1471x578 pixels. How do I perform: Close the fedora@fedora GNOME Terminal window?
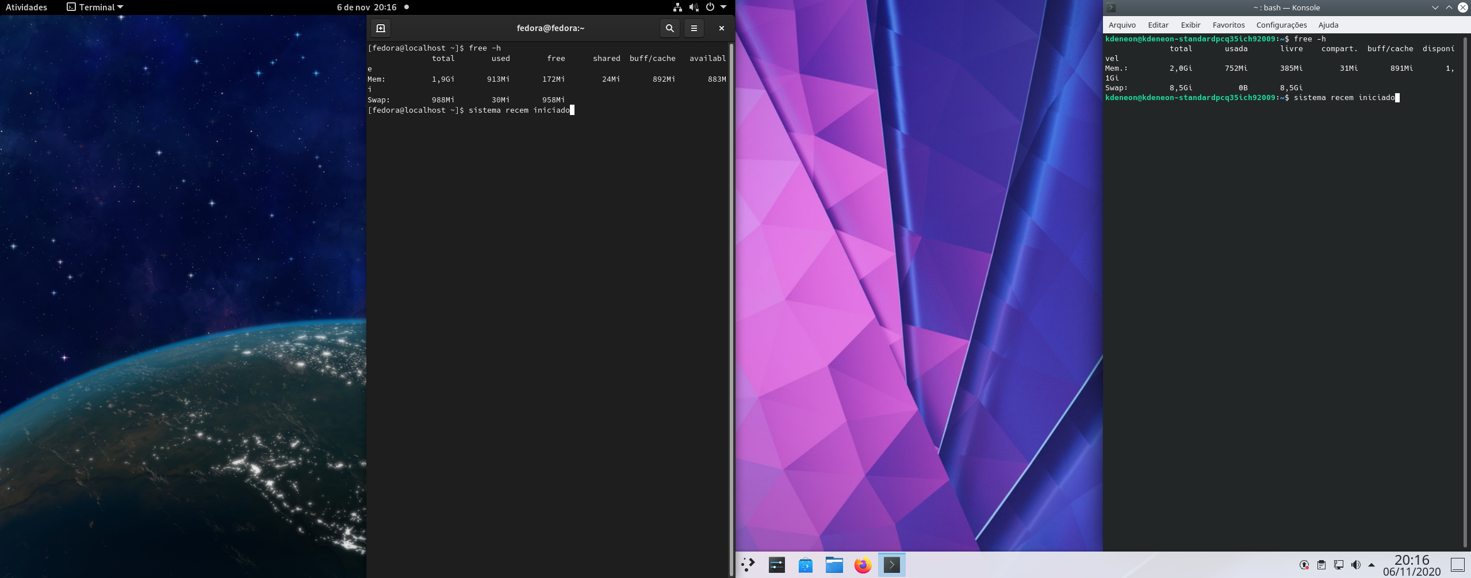click(722, 28)
